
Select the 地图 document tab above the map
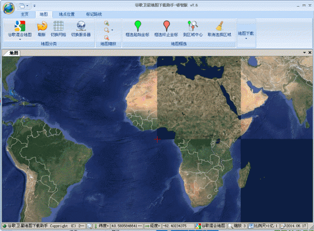coord(14,53)
